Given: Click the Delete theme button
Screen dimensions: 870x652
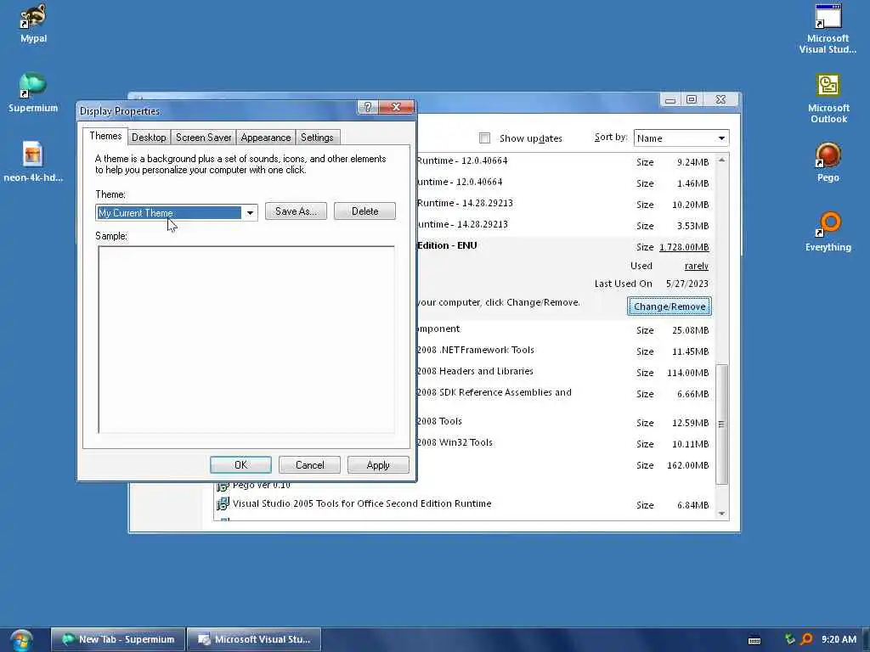Looking at the screenshot, I should [x=364, y=211].
